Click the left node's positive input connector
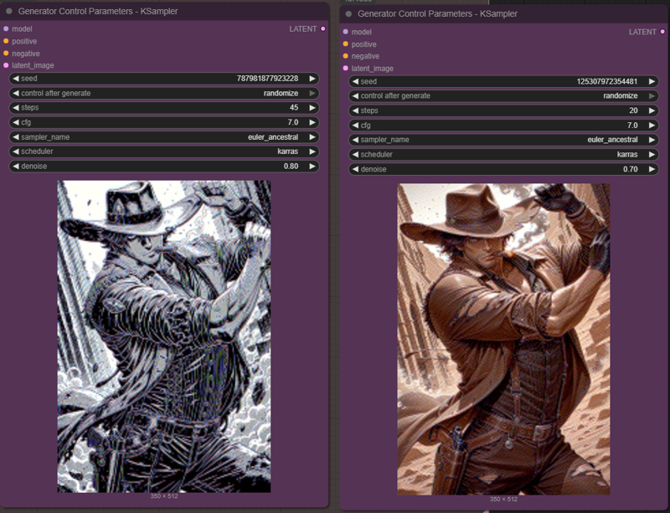670x513 pixels. [x=6, y=41]
